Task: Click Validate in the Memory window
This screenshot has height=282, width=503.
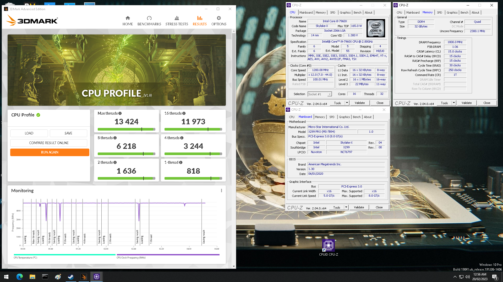Action: [x=466, y=103]
